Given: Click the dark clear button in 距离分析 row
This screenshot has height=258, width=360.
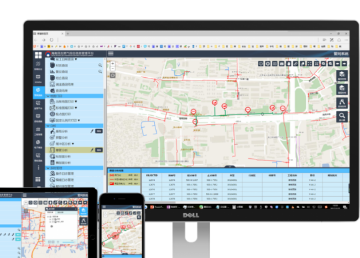Looking at the screenshot, I should click(x=99, y=131).
